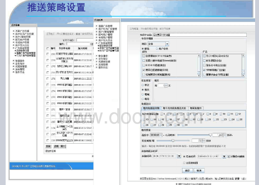Screen dimensions: 259x185
Task: Click the 禁用 button below the list
Action: (x=63, y=146)
